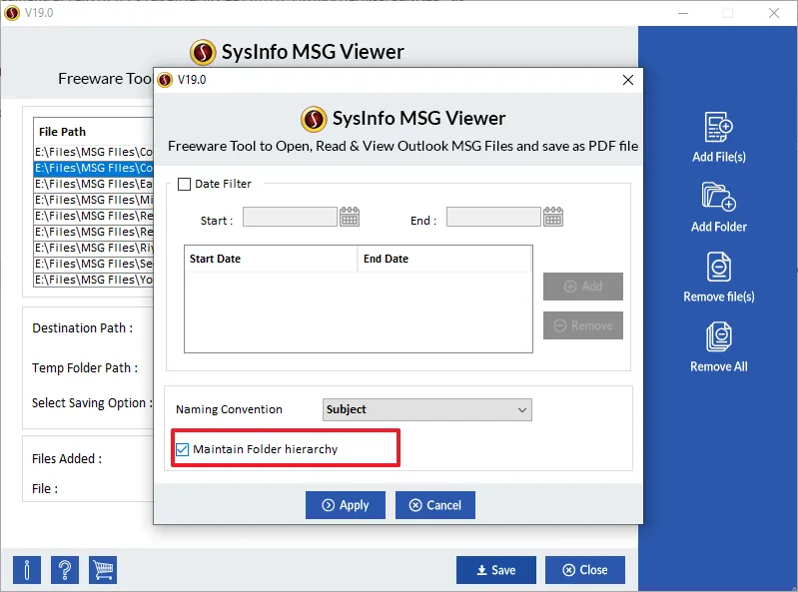Viewport: 798px width, 592px height.
Task: Click the End date input field
Action: (493, 217)
